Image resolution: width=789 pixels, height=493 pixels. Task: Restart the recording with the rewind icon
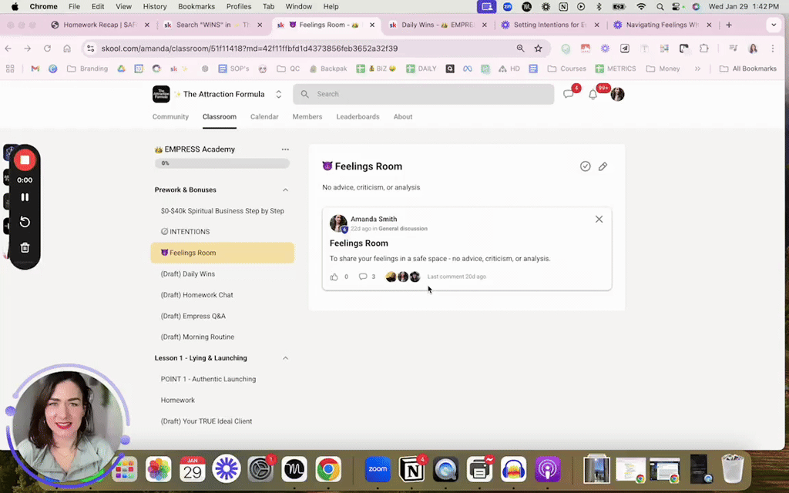(x=25, y=223)
